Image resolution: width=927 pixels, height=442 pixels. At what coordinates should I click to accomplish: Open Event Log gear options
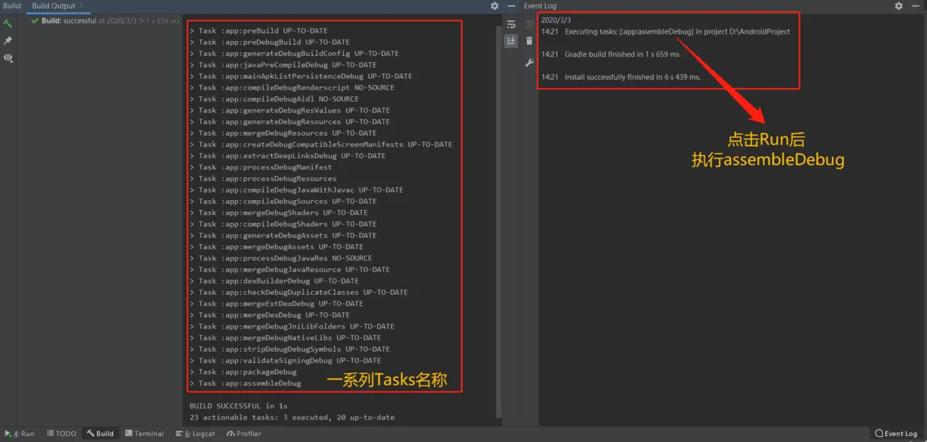899,6
